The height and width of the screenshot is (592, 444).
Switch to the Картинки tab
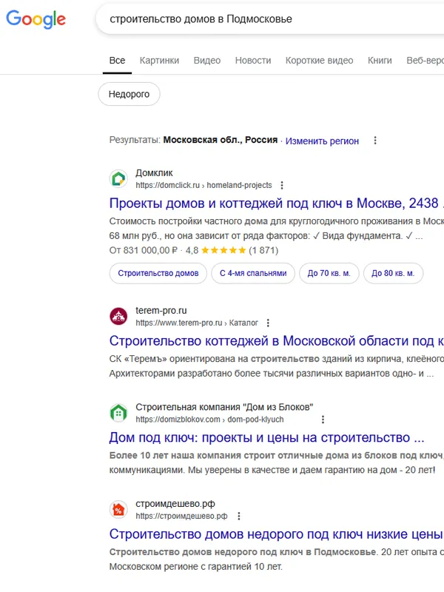(159, 61)
